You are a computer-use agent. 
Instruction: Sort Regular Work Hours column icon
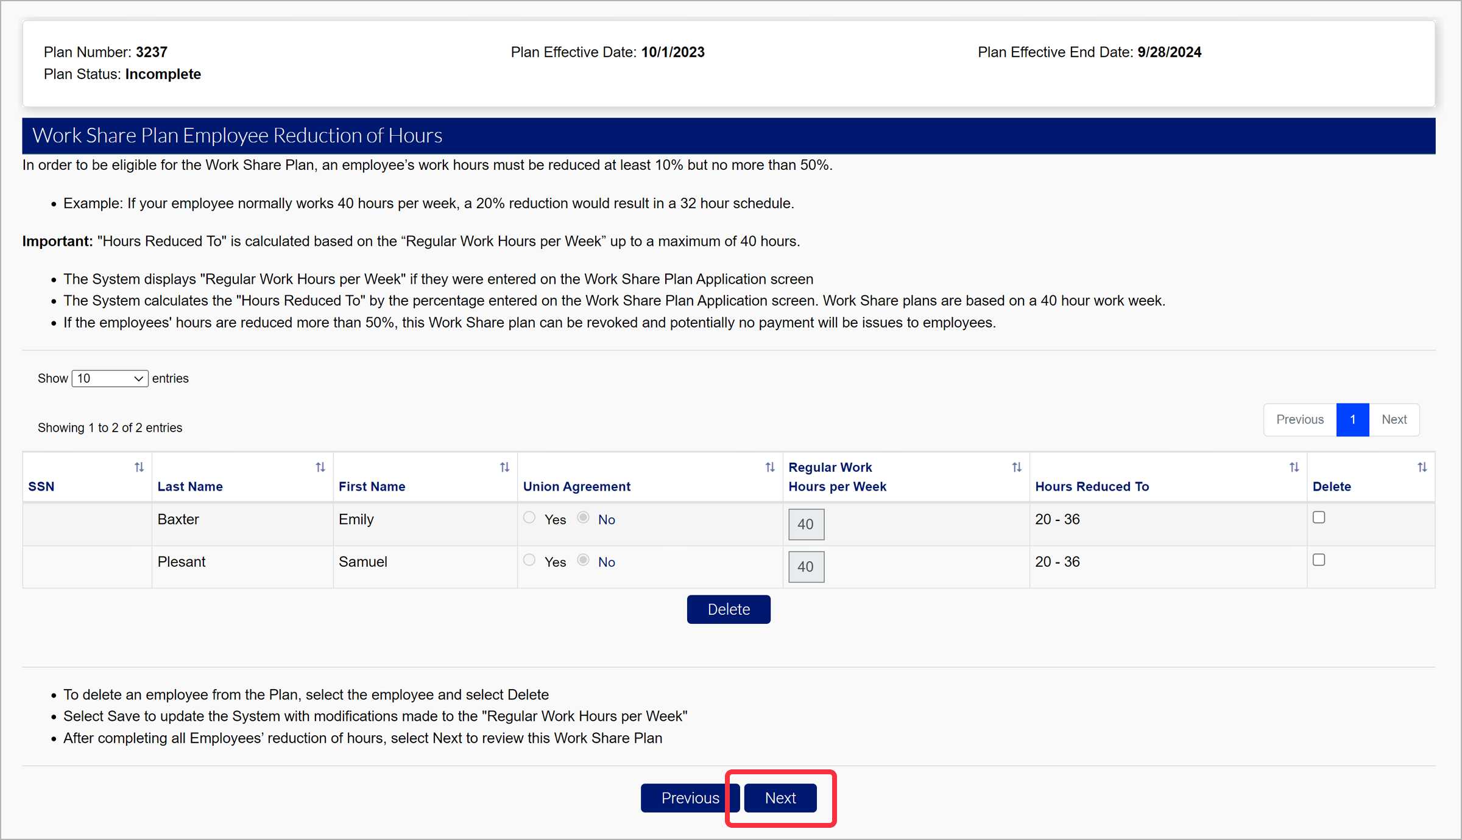(x=1017, y=467)
